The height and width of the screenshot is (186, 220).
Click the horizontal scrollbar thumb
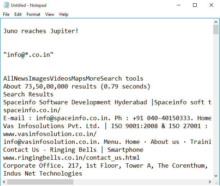tap(40, 182)
